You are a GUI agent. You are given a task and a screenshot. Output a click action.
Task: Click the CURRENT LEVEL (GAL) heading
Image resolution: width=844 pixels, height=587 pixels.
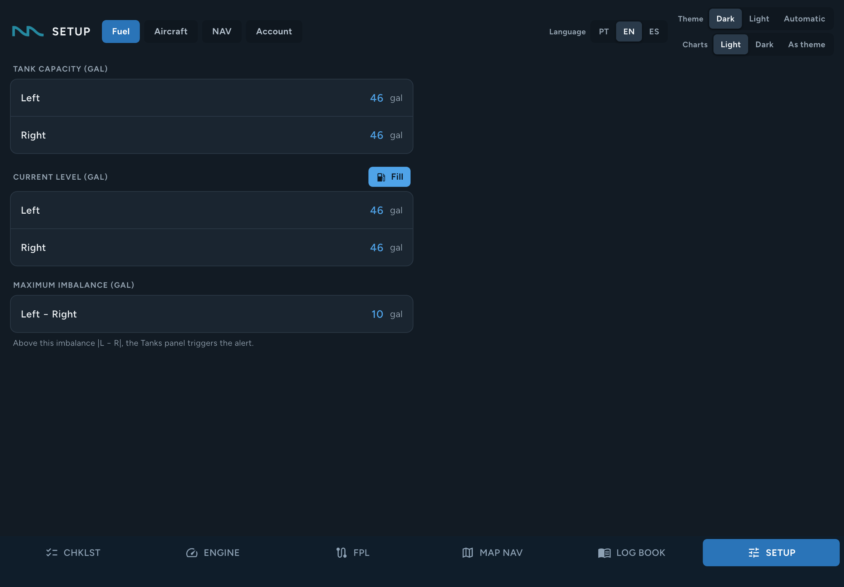tap(60, 177)
